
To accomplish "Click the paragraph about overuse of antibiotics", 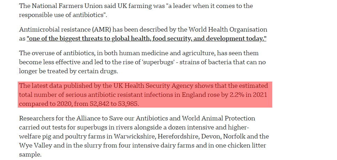I will point(142,62).
